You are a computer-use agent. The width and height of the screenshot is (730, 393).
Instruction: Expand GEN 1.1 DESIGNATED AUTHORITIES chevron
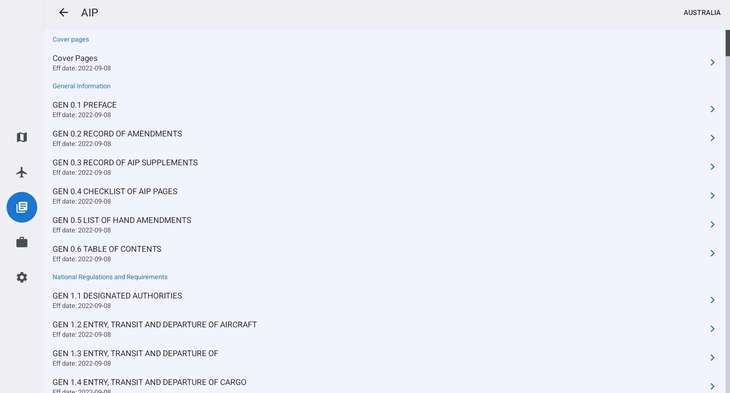[712, 300]
